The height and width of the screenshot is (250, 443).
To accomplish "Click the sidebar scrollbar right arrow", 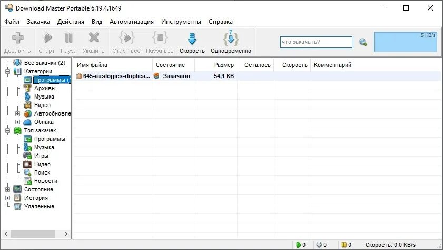I will tap(66, 234).
